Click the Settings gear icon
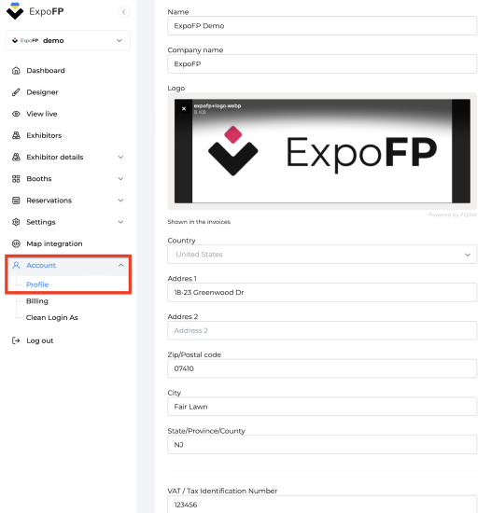Screen dimensions: 491x513 click(16, 222)
